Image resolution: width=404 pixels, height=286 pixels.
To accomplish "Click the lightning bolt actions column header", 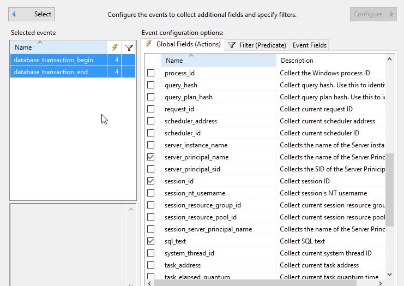I will click(x=114, y=47).
